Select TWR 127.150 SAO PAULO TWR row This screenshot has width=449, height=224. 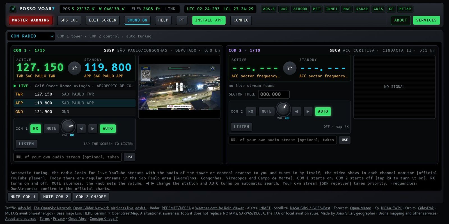[75, 94]
